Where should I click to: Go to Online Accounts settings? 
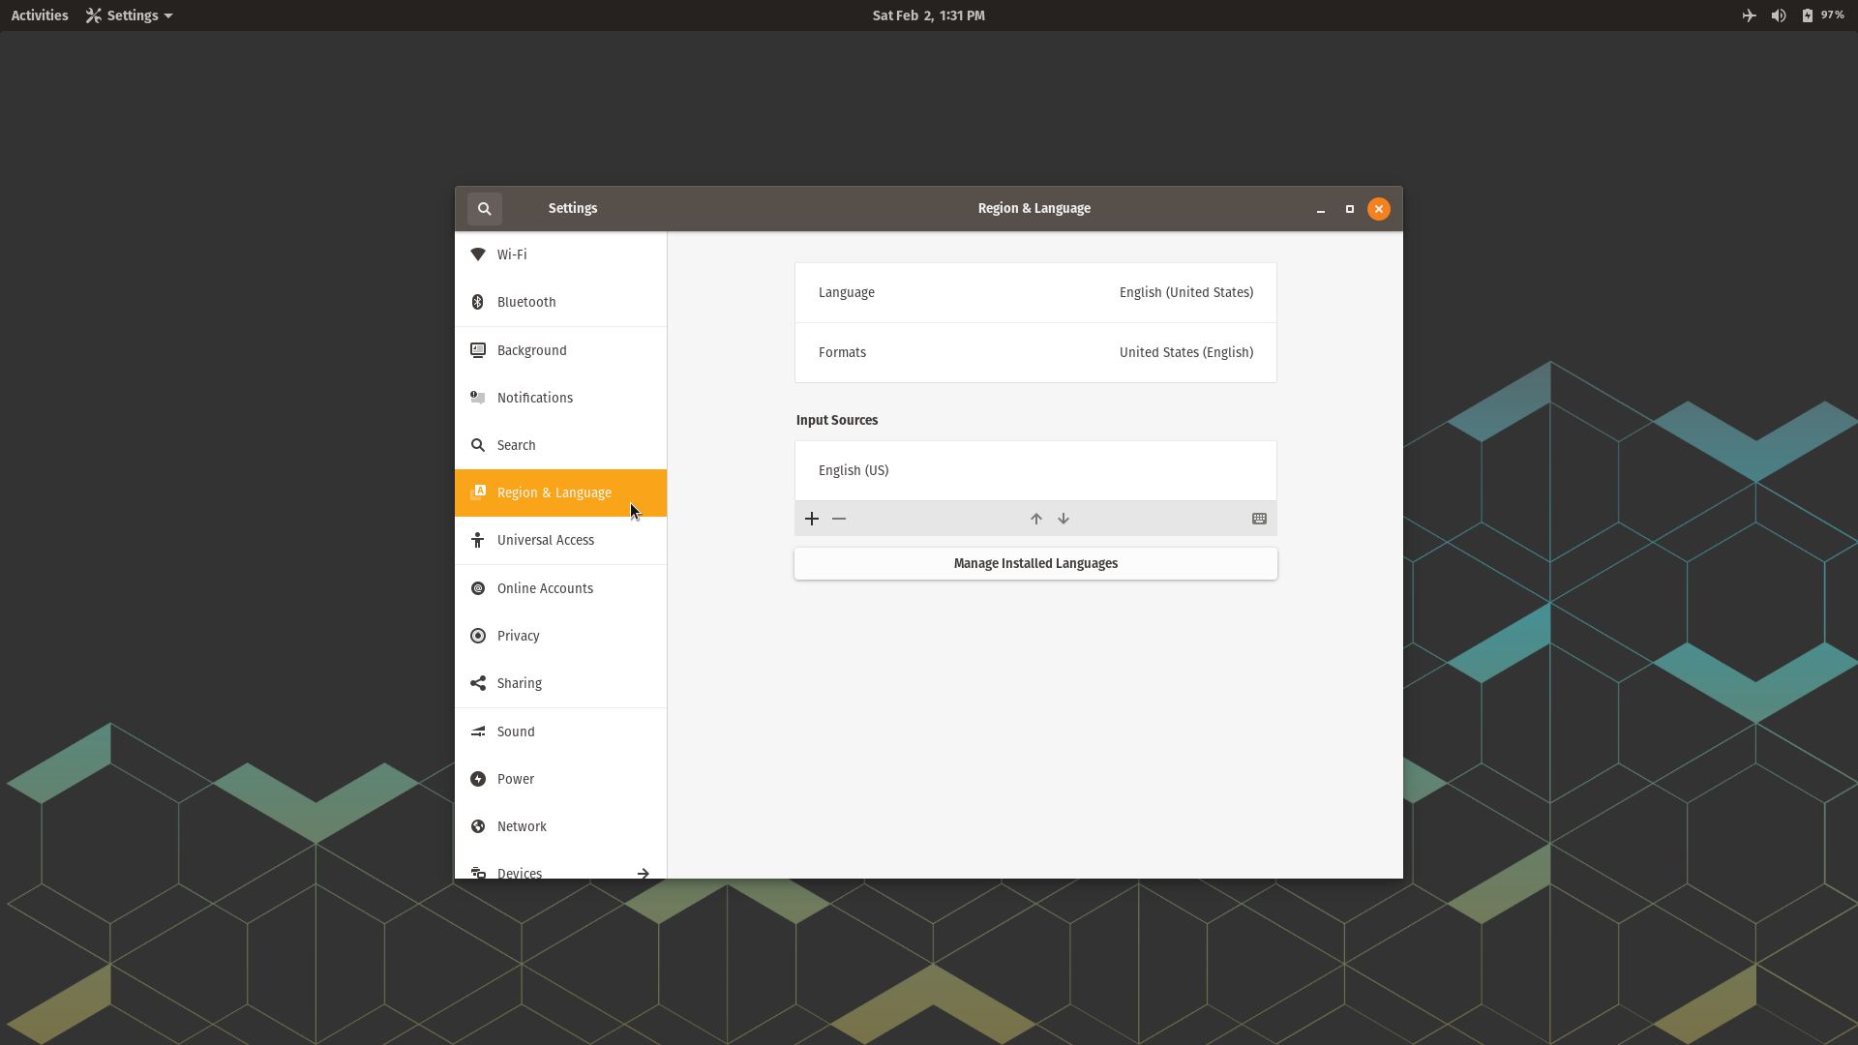point(560,588)
